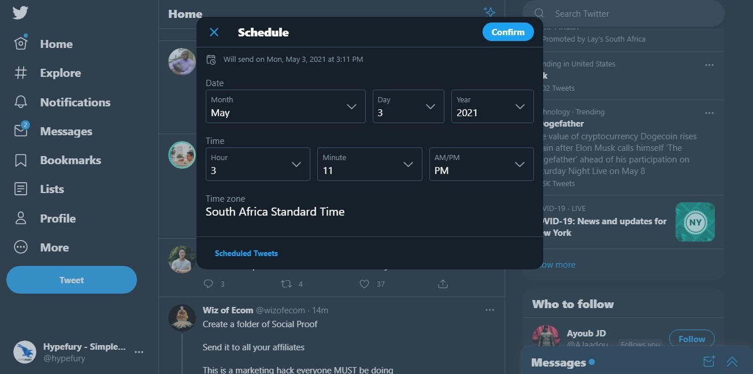The height and width of the screenshot is (374, 753).
Task: Reply to the tweet with 37 likes
Action: click(x=208, y=283)
